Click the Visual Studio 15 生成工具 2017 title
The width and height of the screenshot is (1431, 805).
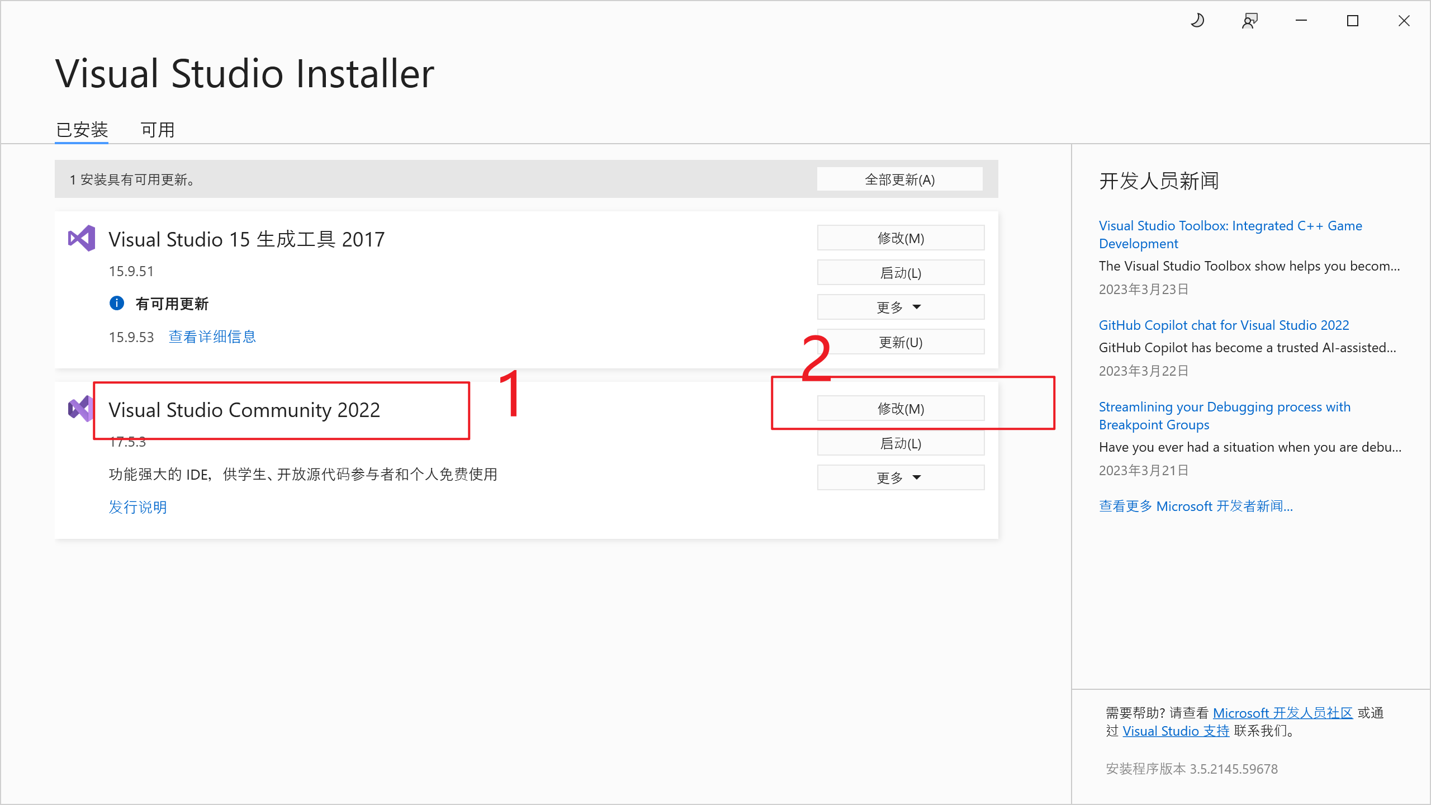247,239
